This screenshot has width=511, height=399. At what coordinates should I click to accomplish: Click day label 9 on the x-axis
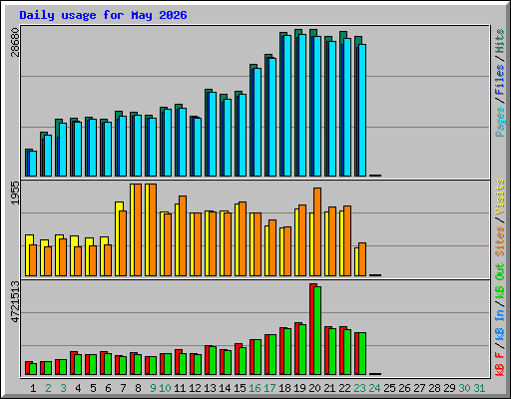point(153,388)
